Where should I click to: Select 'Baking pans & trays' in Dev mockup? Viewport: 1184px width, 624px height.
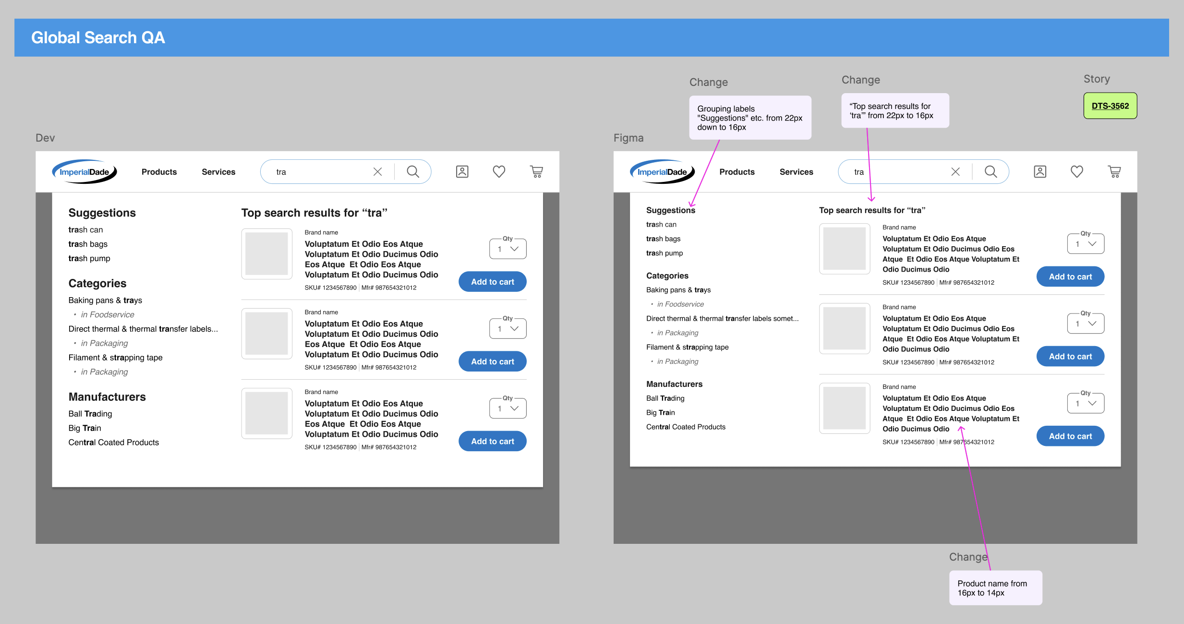pyautogui.click(x=105, y=300)
